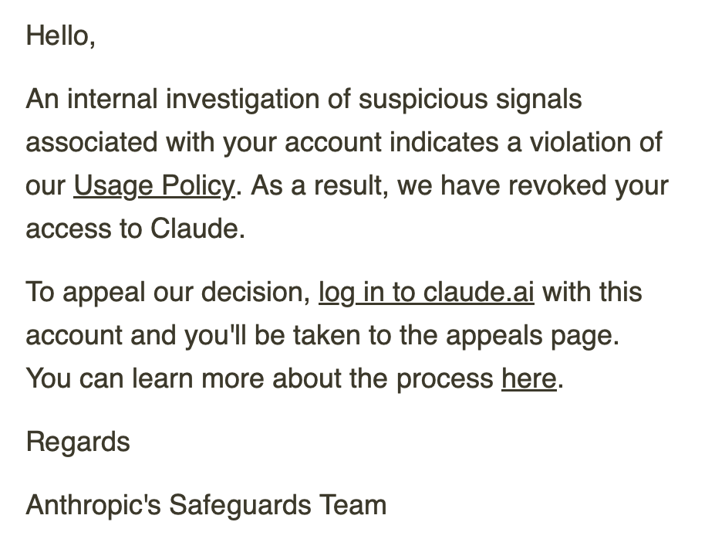This screenshot has height=539, width=705.
Task: Click the words "about the process"
Action: click(x=383, y=378)
